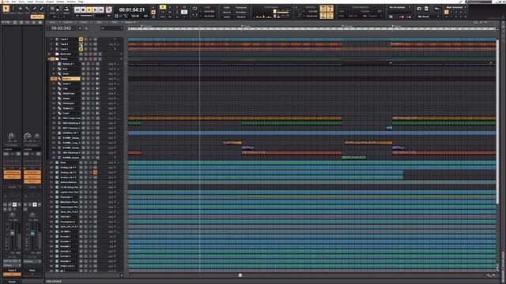The width and height of the screenshot is (506, 284).
Task: Click the Transpose custom button
Action: click(241, 7)
